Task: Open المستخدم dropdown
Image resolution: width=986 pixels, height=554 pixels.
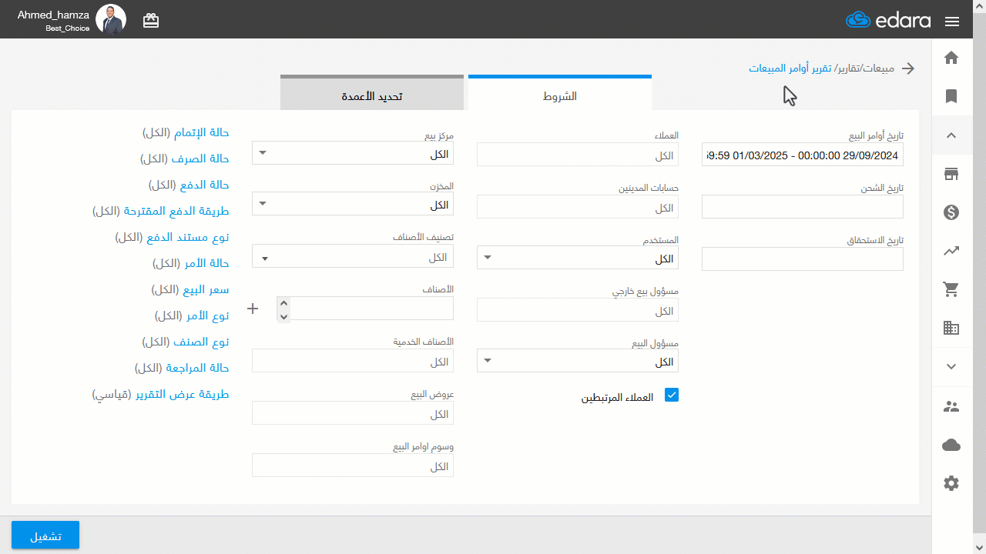Action: (x=578, y=258)
